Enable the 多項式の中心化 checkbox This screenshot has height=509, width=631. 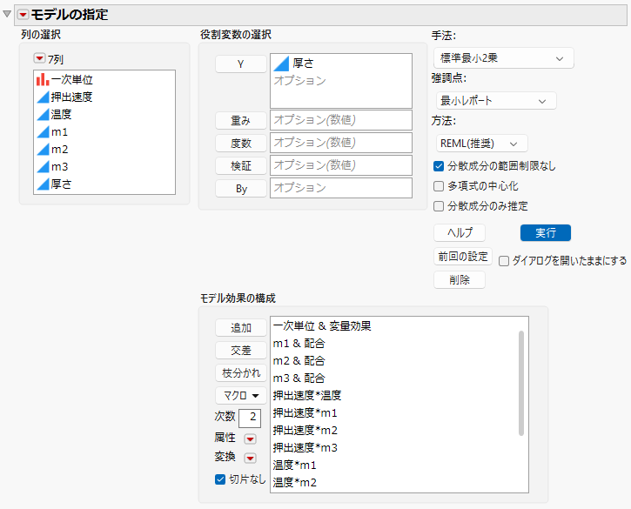point(439,186)
